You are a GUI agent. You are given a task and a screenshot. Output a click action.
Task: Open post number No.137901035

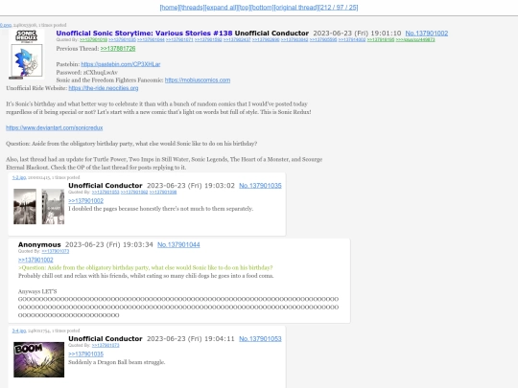click(x=260, y=186)
